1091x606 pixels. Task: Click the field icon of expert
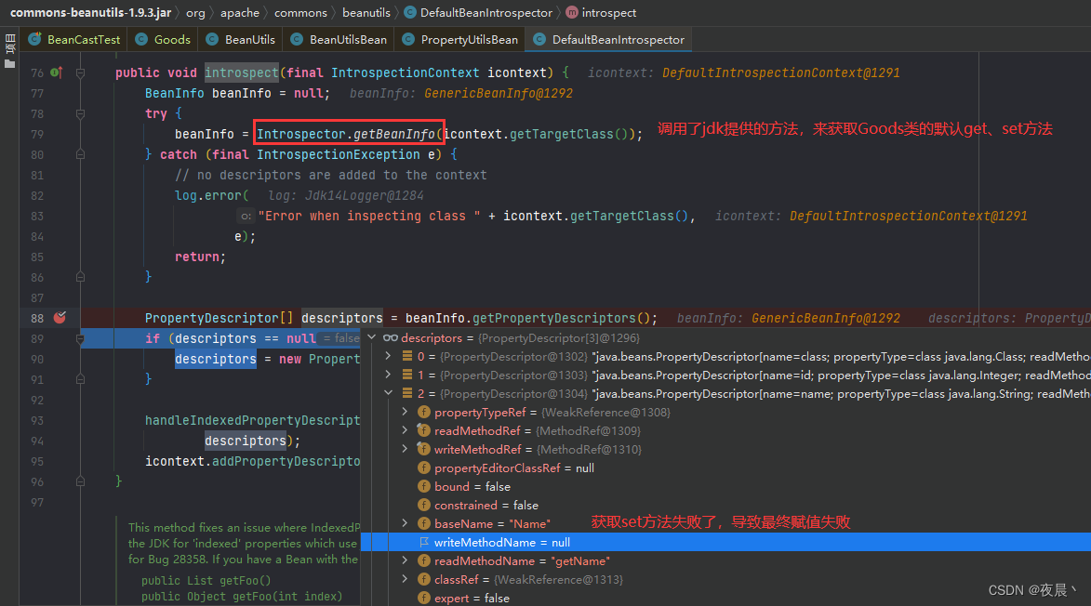pos(424,598)
